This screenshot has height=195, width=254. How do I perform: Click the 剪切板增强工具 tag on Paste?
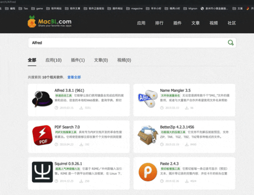(170, 169)
